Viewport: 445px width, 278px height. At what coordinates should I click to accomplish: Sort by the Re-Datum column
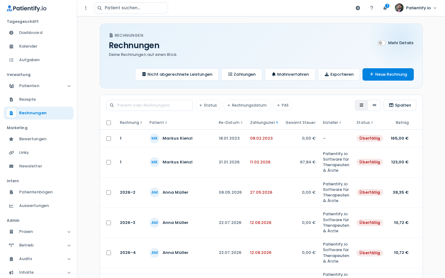pyautogui.click(x=231, y=123)
